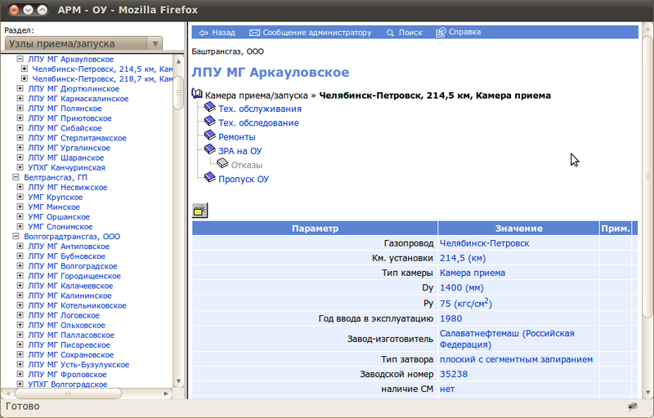Expand the ЛПУ МГ Калининское node

coord(20,296)
